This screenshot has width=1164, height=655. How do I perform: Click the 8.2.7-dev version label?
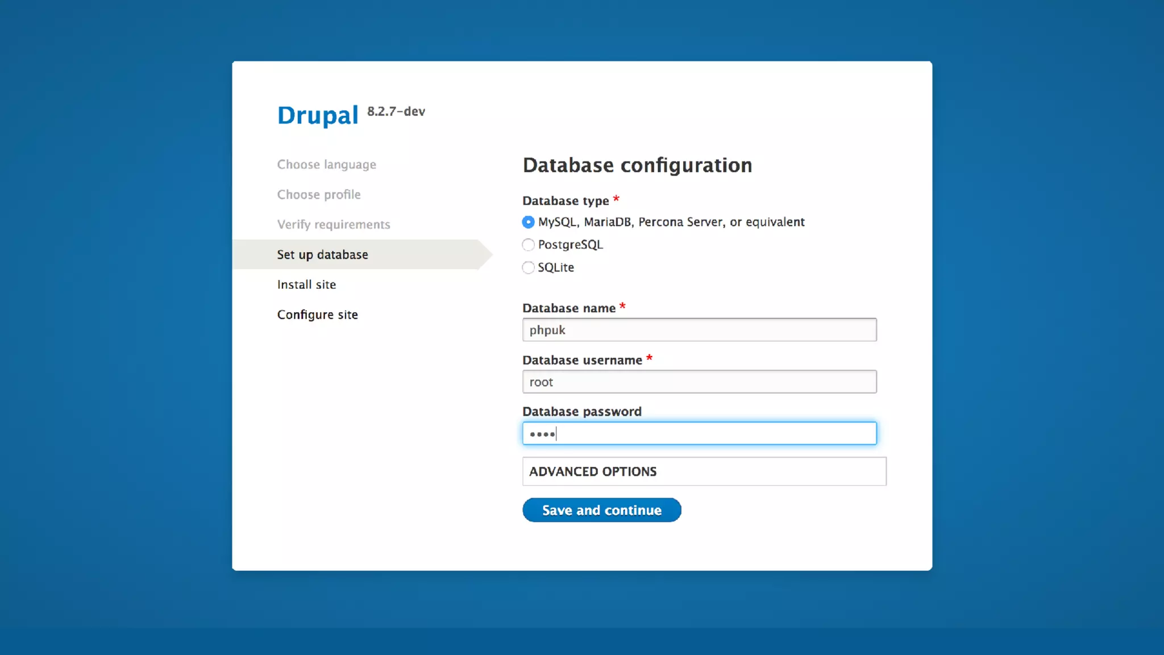[x=396, y=111]
